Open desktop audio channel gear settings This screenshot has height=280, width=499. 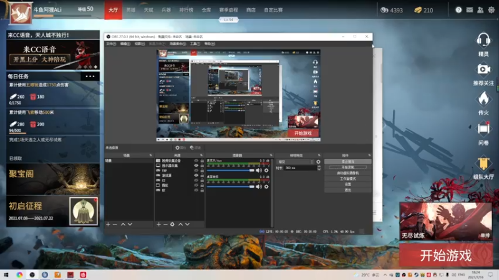pos(266,187)
